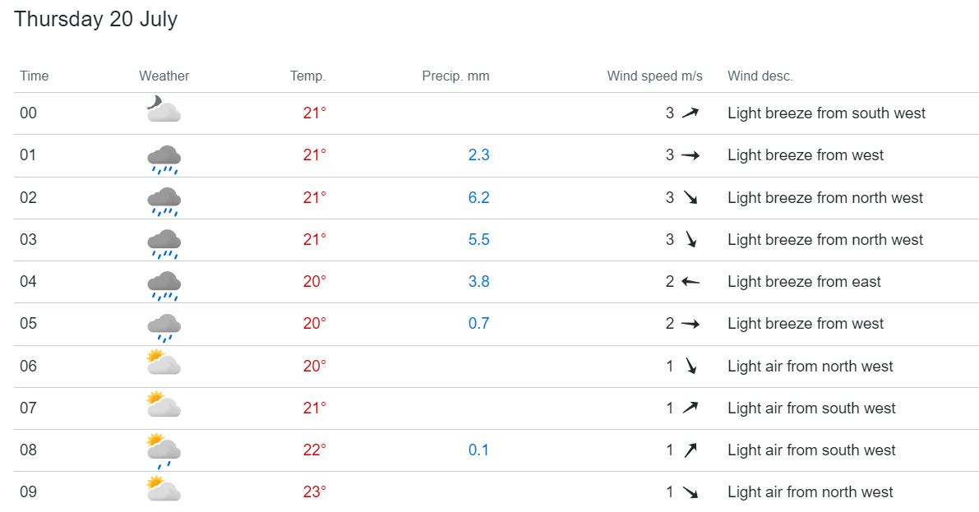Select the text Light breeze from east
The width and height of the screenshot is (979, 512).
(804, 282)
